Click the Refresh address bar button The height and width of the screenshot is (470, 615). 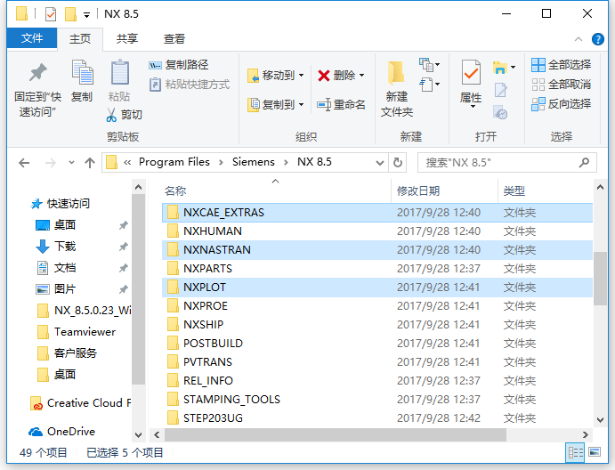[398, 162]
